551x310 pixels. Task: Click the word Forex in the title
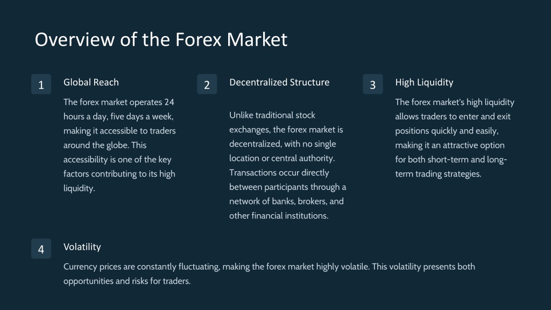tap(199, 39)
